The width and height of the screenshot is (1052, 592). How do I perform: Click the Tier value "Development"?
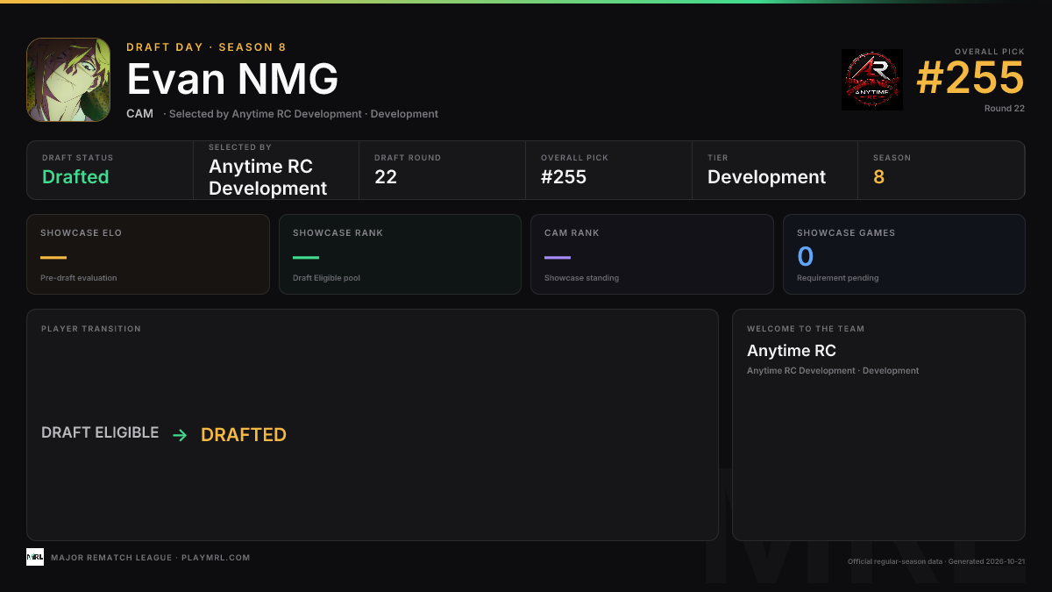pyautogui.click(x=766, y=177)
